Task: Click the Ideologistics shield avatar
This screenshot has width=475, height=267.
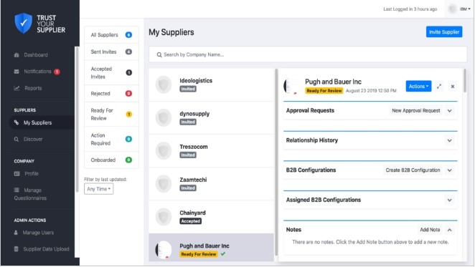Action: [x=164, y=84]
